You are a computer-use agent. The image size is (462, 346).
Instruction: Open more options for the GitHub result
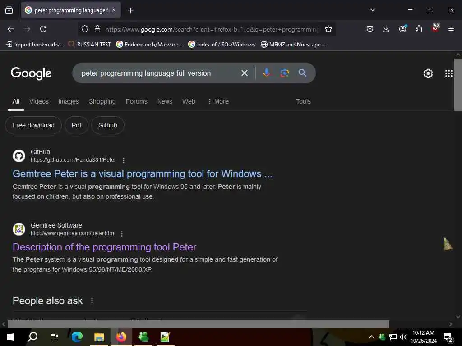click(x=124, y=160)
